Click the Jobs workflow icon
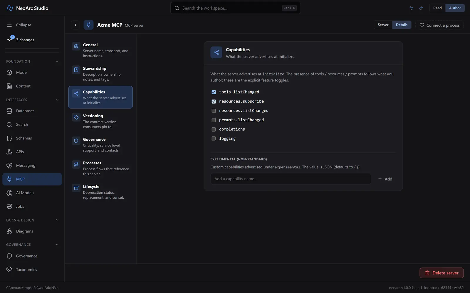 coord(9,206)
